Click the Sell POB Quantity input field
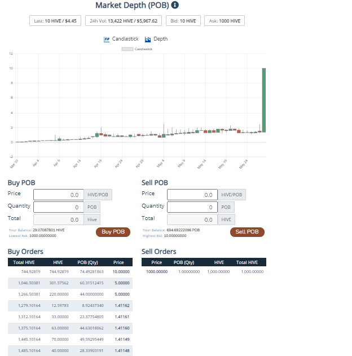The height and width of the screenshot is (356, 352). pos(192,207)
